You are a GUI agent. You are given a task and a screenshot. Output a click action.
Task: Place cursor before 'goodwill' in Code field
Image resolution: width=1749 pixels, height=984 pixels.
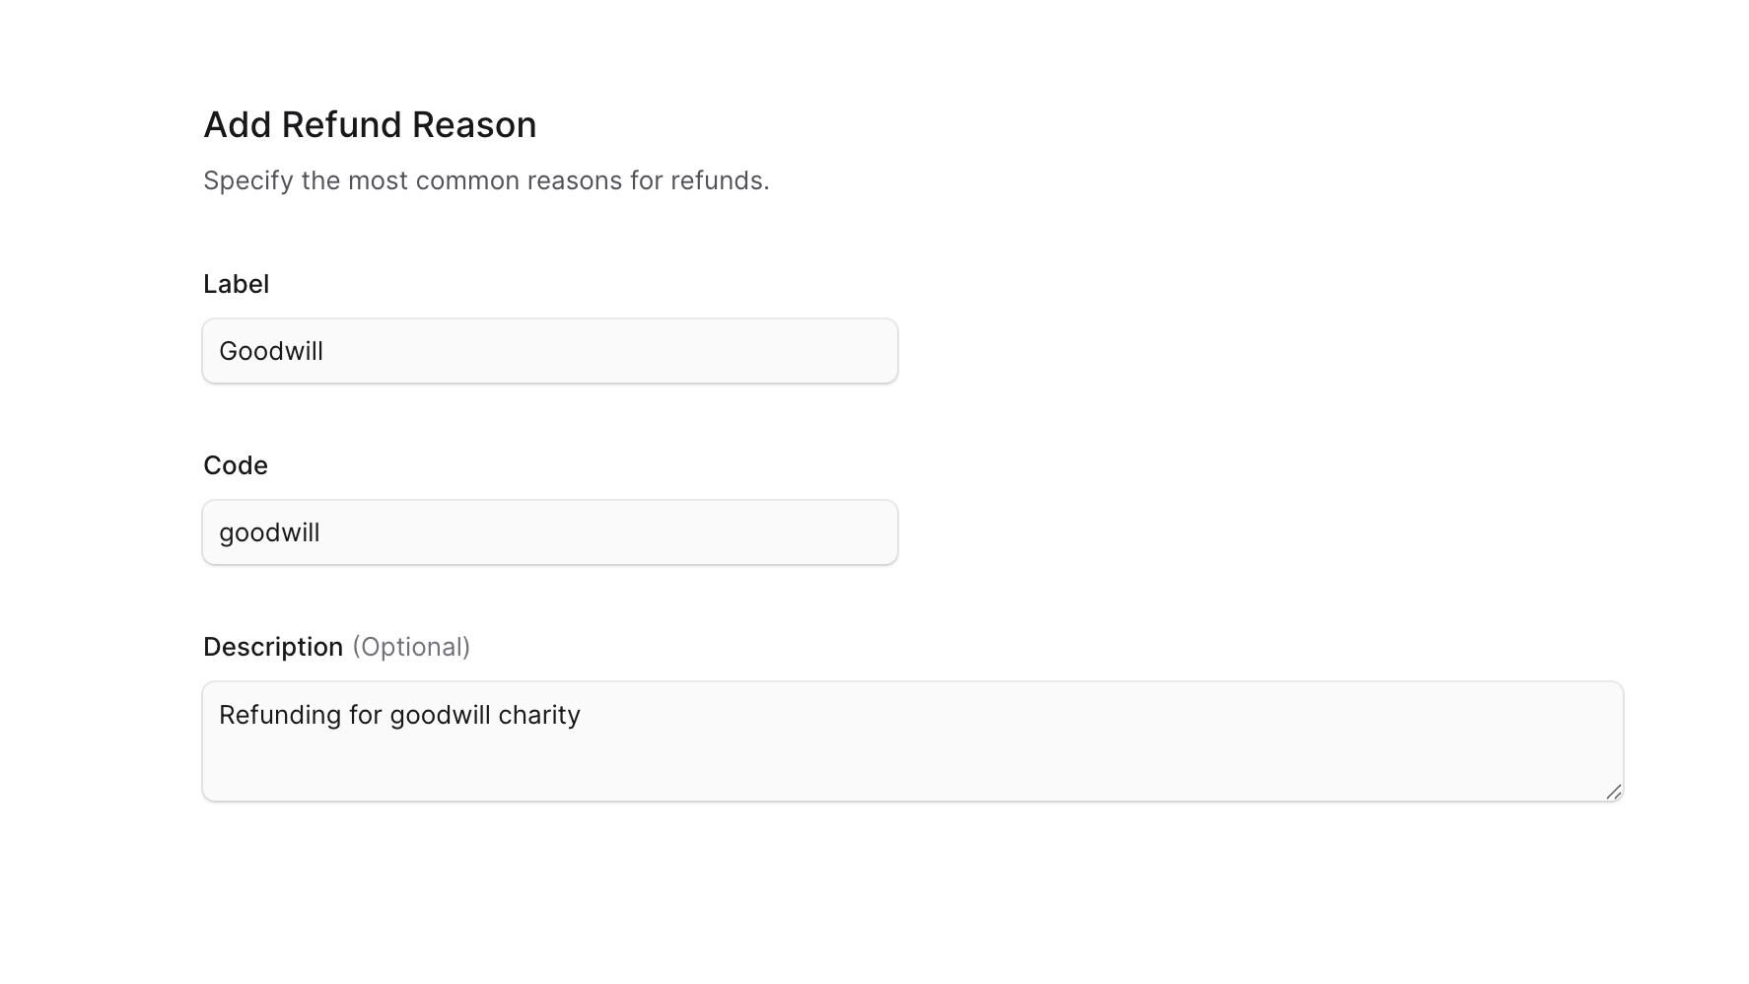point(221,532)
